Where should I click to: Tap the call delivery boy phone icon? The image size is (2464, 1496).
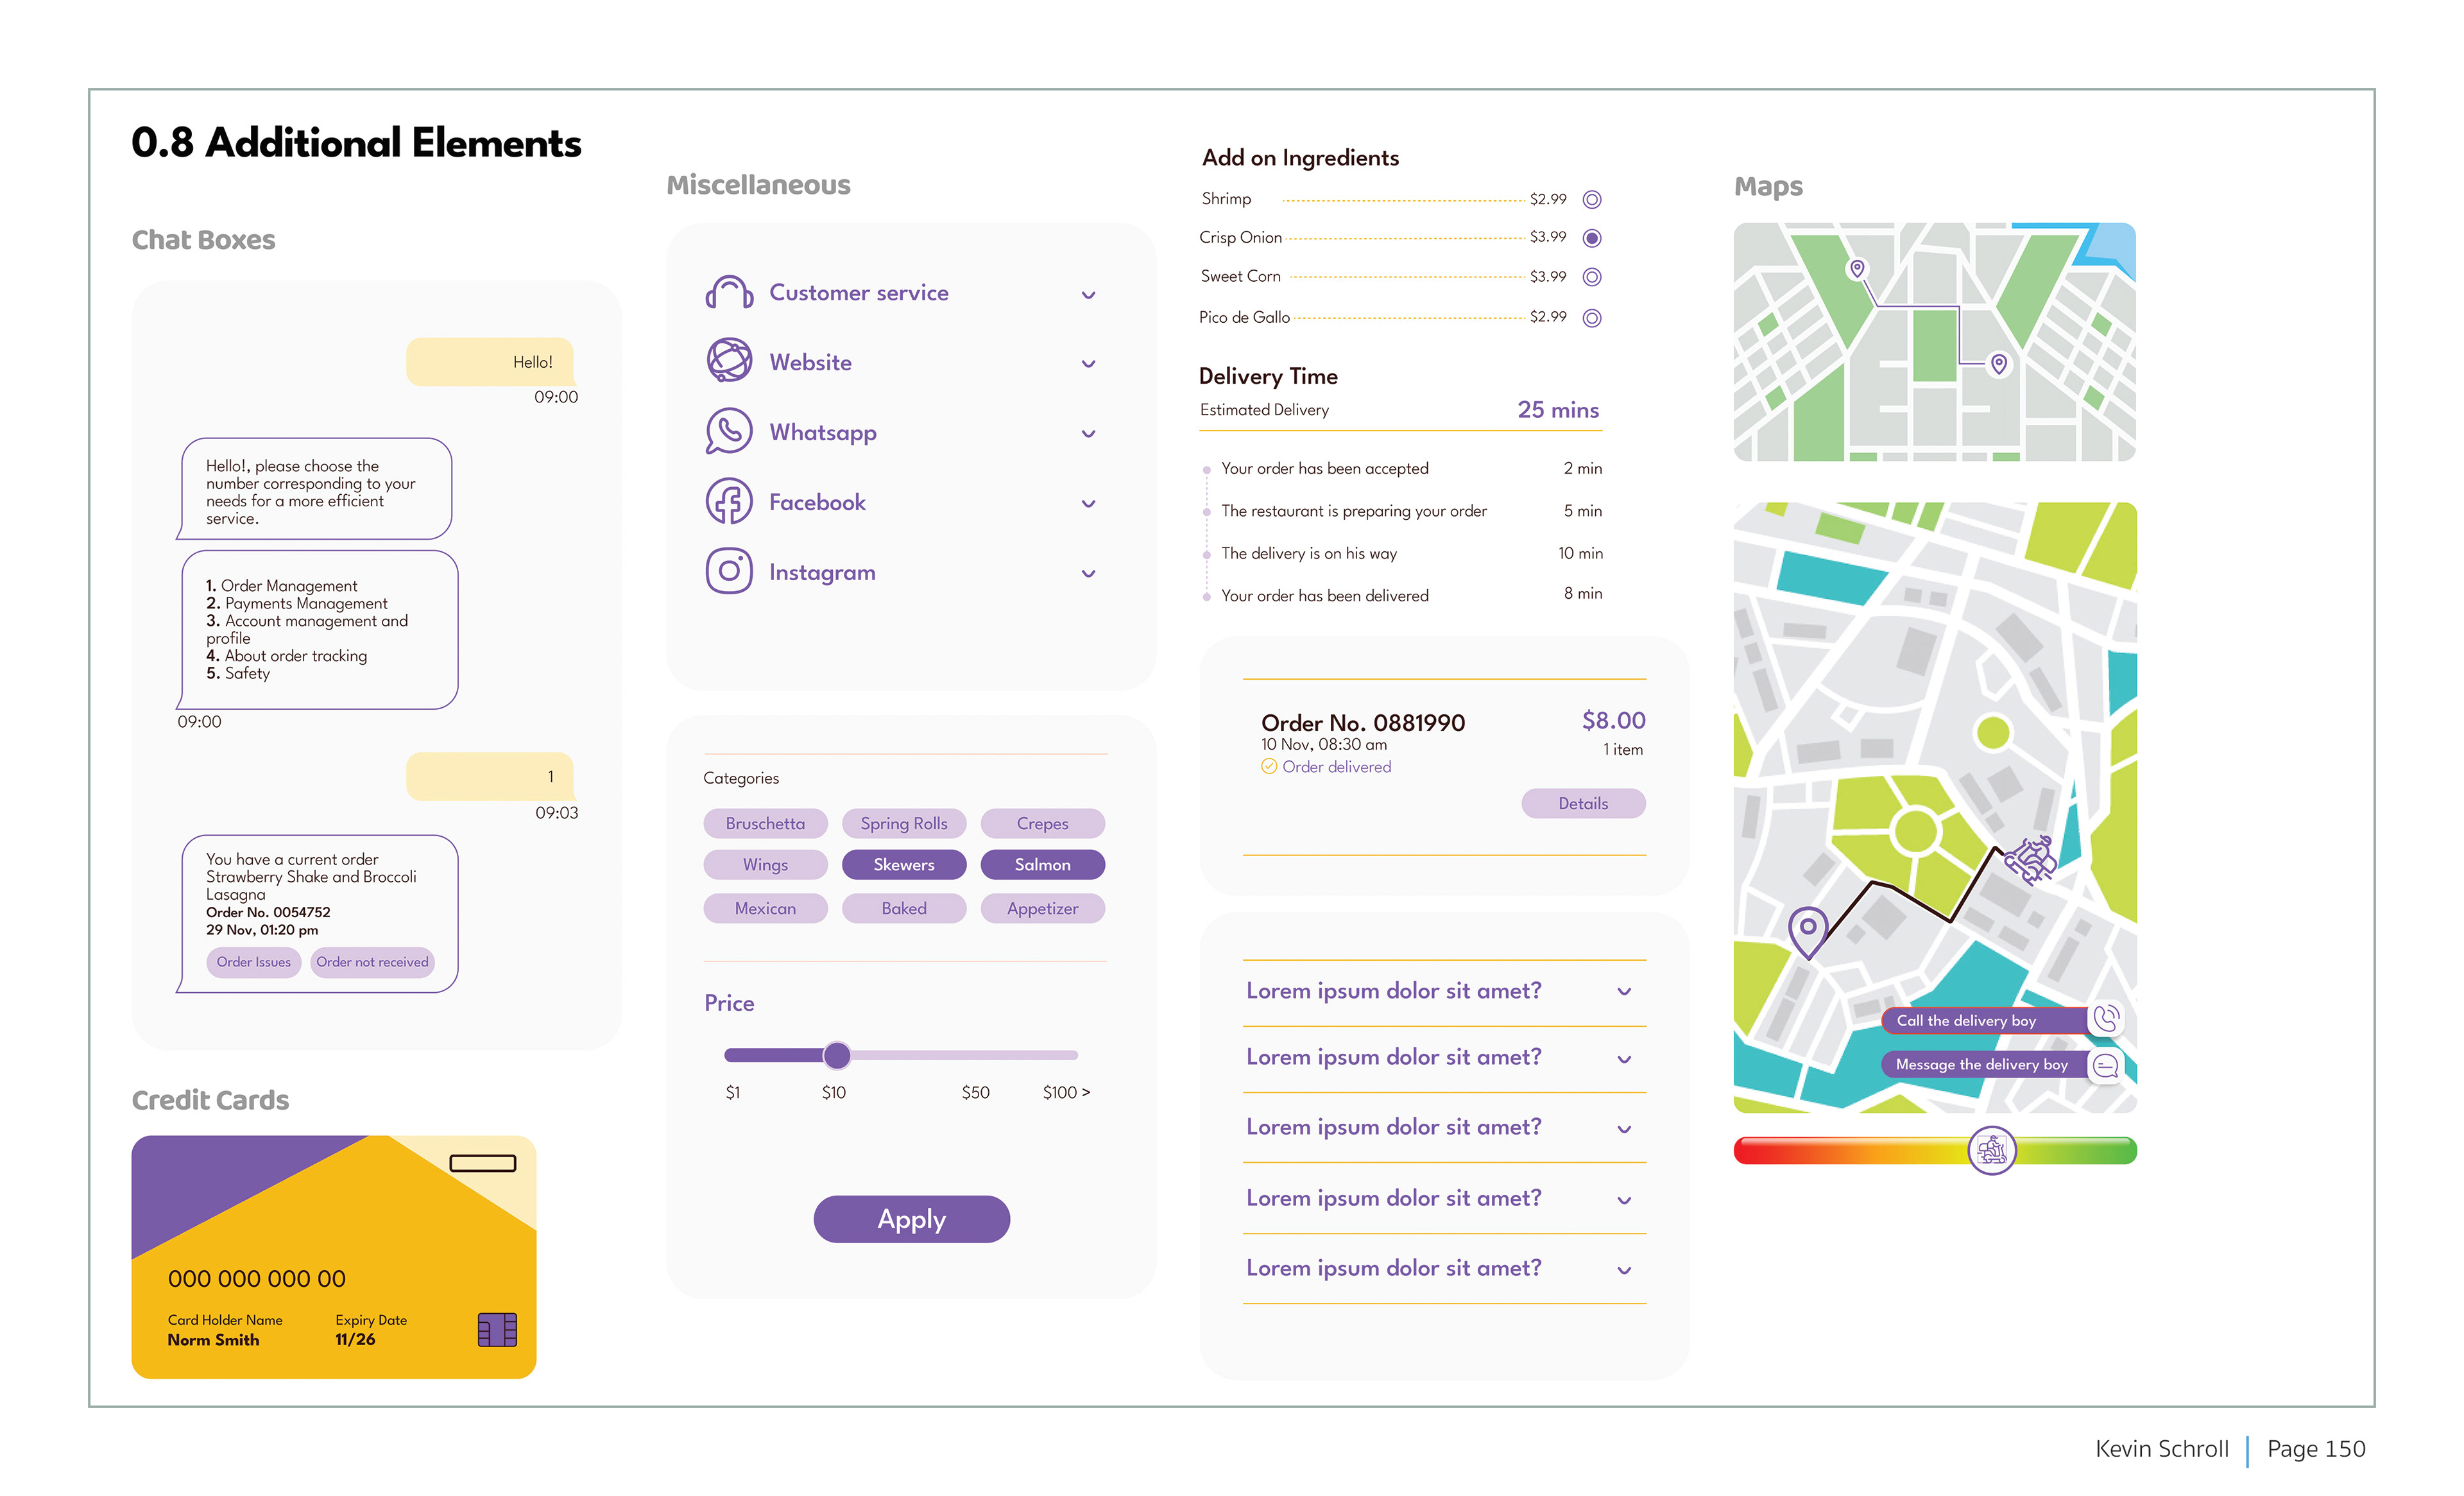pyautogui.click(x=2106, y=1019)
